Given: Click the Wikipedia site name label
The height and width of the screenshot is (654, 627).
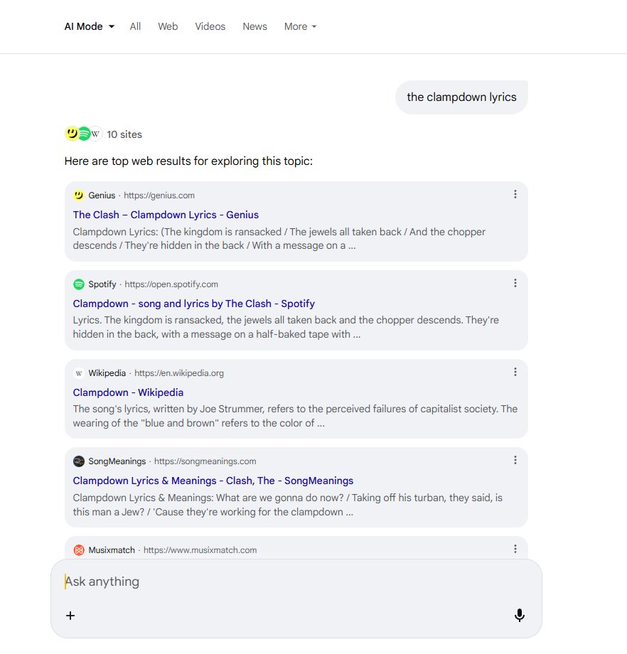Looking at the screenshot, I should tap(107, 373).
